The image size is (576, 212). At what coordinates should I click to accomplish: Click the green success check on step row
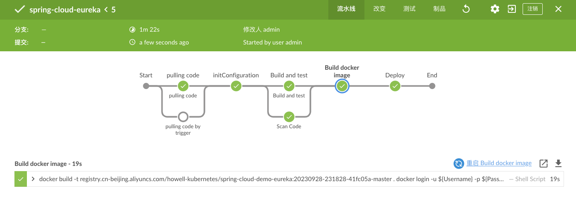tap(20, 179)
